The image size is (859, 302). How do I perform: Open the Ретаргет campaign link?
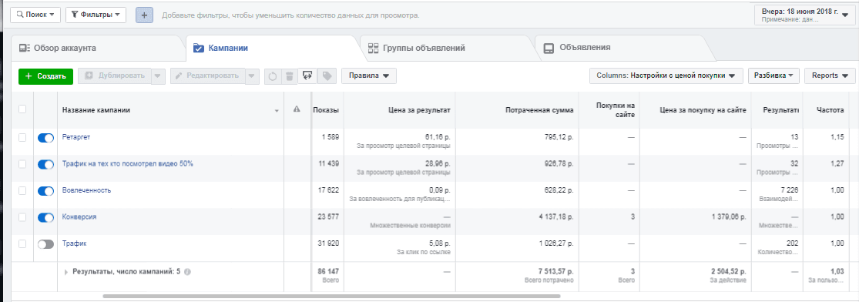tap(76, 137)
